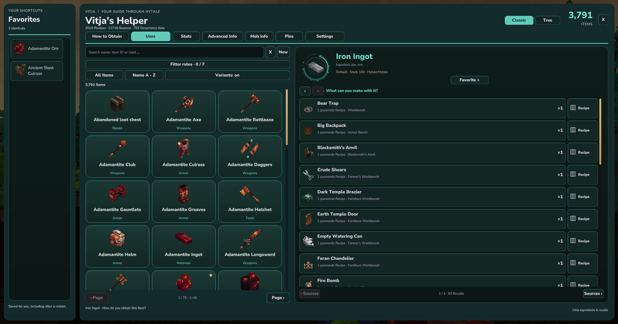Screen dimensions: 618x324
Task: Click the item list scrollbar
Action: click(287, 118)
